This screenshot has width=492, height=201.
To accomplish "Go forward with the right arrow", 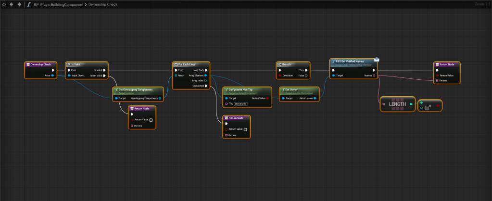I will point(19,4).
